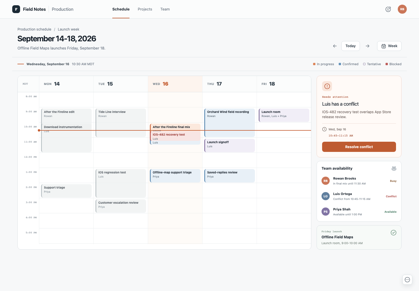Open the status emoji icon in header
The width and height of the screenshot is (419, 291).
click(388, 9)
